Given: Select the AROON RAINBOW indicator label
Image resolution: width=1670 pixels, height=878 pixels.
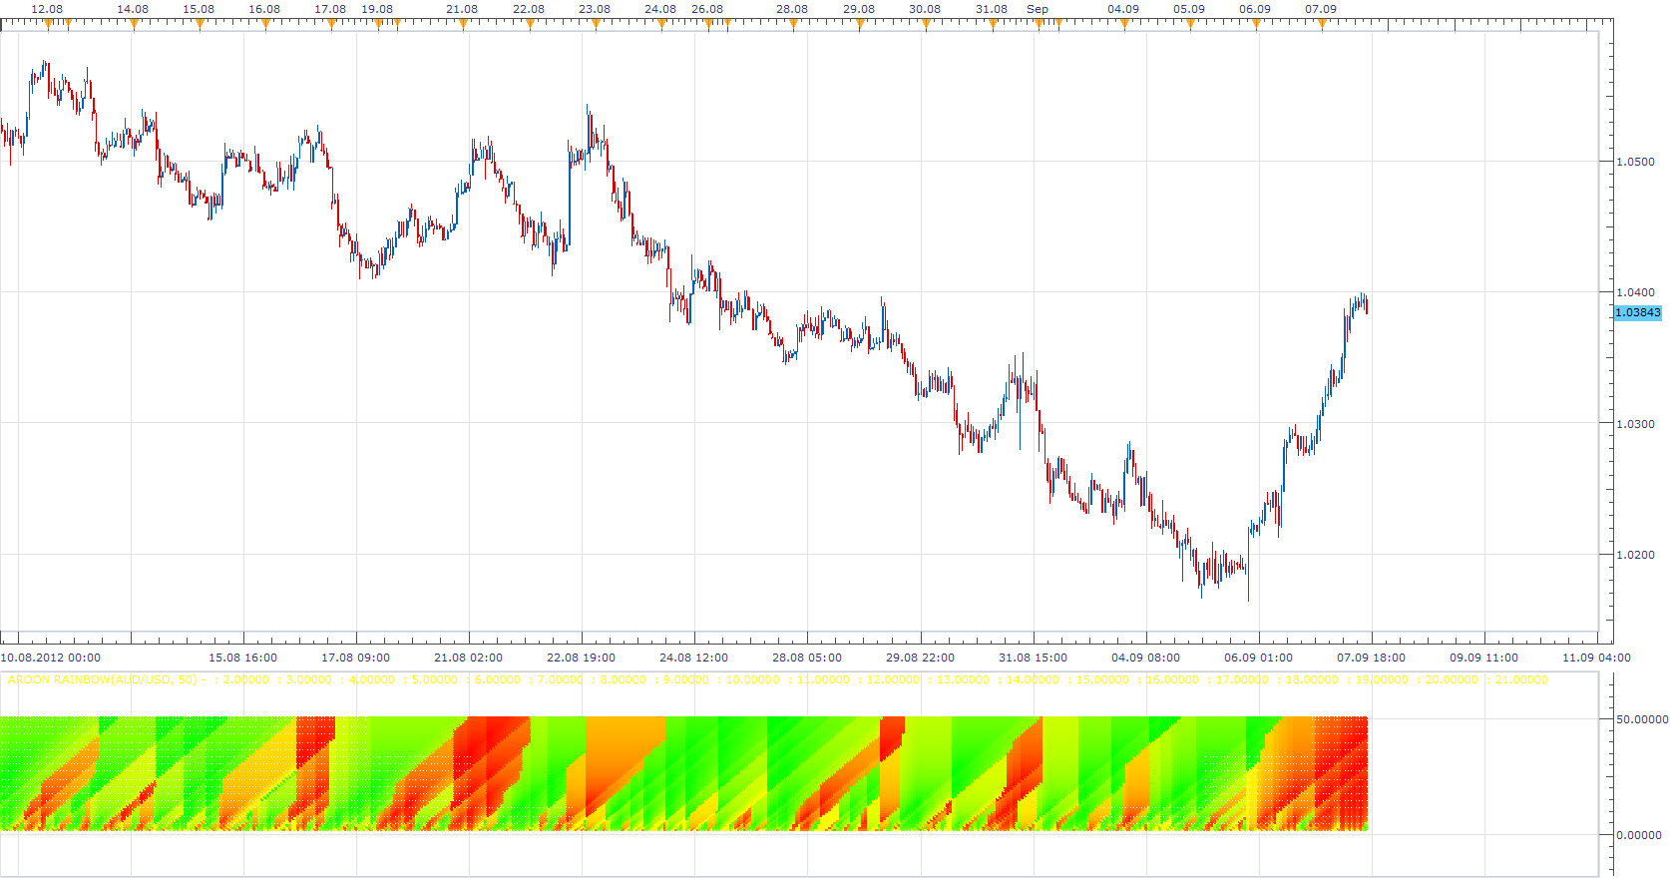Looking at the screenshot, I should [102, 679].
